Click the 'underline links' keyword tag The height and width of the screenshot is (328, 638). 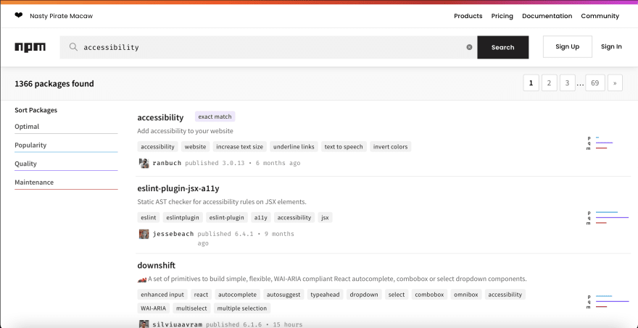(x=294, y=147)
